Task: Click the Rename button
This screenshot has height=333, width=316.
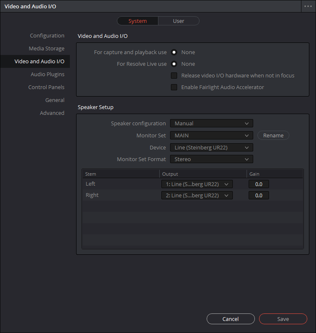Action: [273, 136]
